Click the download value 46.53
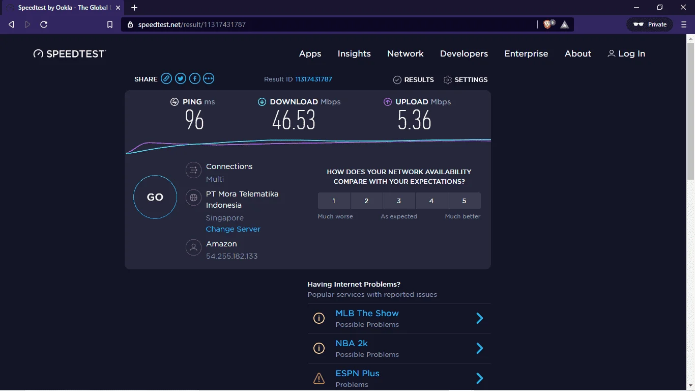The width and height of the screenshot is (695, 391). (x=294, y=121)
